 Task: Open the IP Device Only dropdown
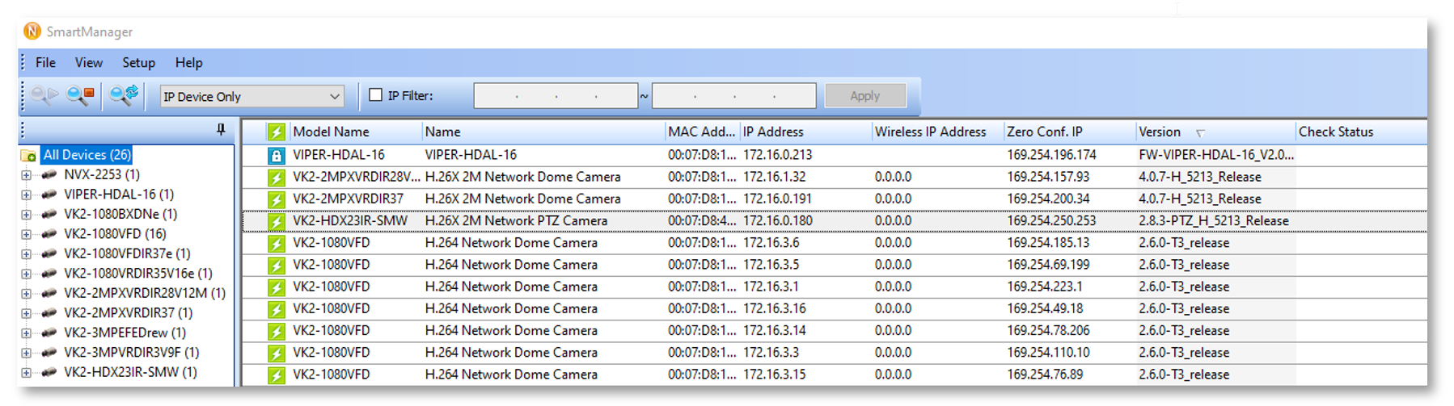coord(251,96)
